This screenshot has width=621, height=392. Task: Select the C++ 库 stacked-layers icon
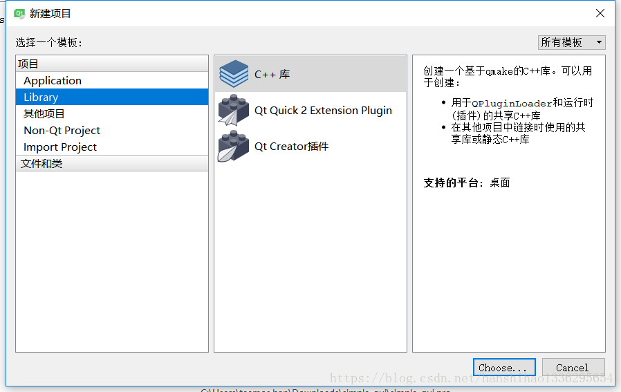[234, 74]
